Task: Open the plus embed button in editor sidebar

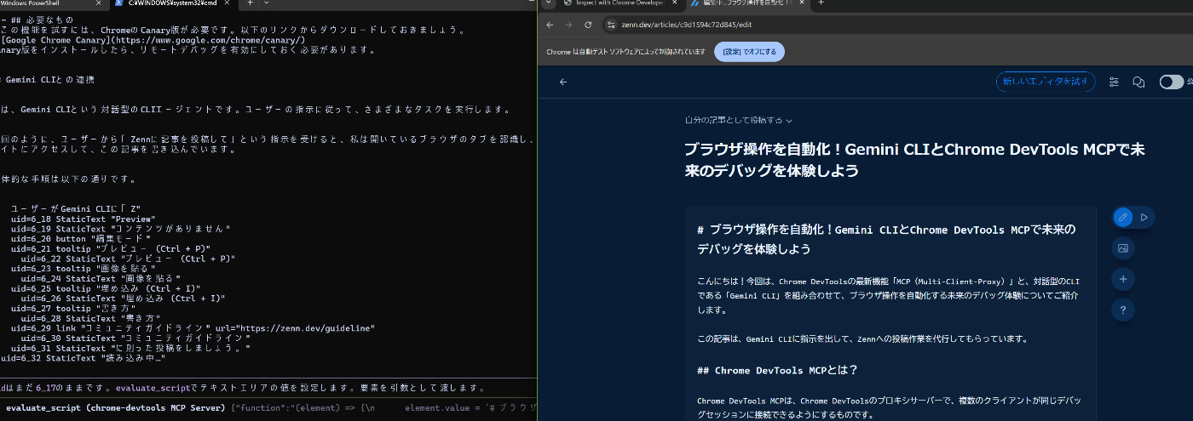Action: pyautogui.click(x=1123, y=279)
